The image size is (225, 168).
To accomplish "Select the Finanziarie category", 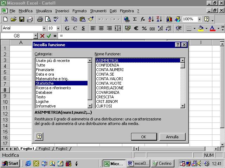I will pyautogui.click(x=61, y=70).
